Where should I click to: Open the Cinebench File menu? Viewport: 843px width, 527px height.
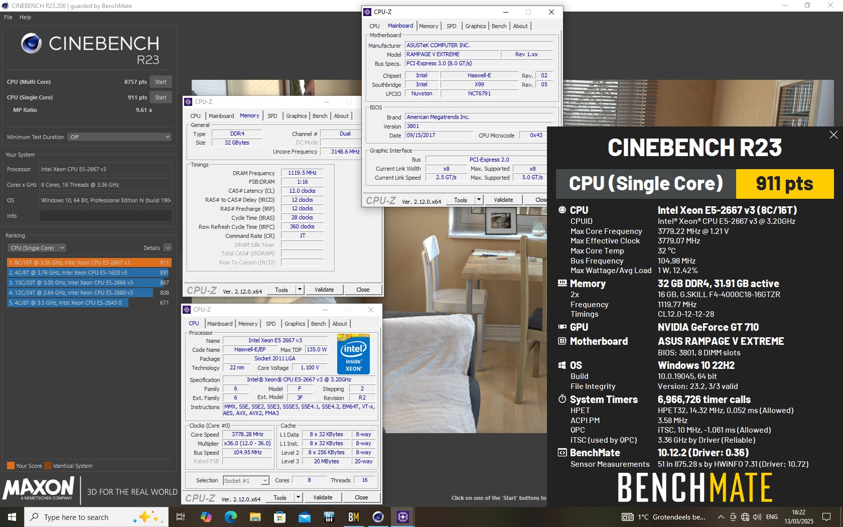coord(8,17)
